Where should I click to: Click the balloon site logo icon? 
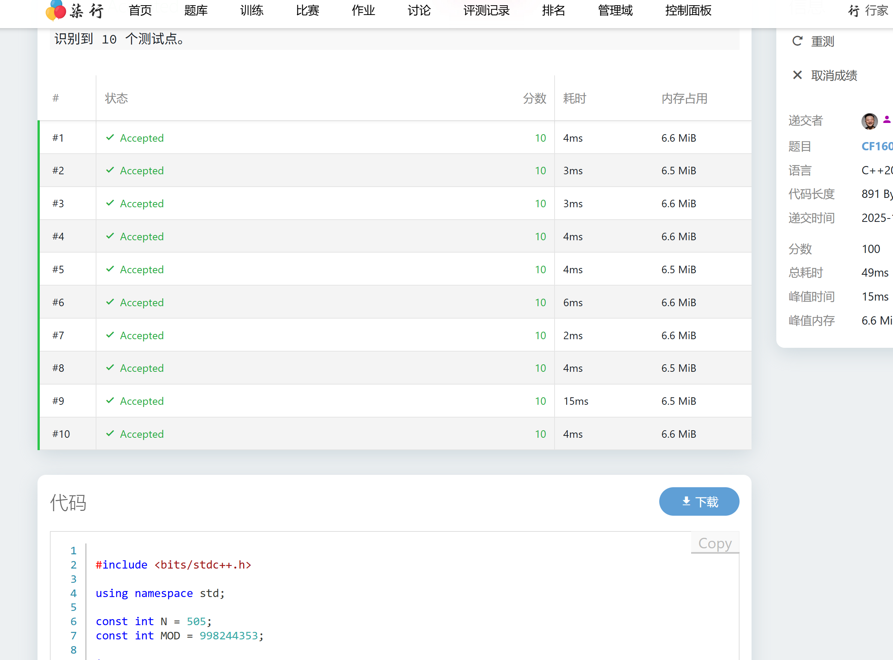pyautogui.click(x=56, y=10)
